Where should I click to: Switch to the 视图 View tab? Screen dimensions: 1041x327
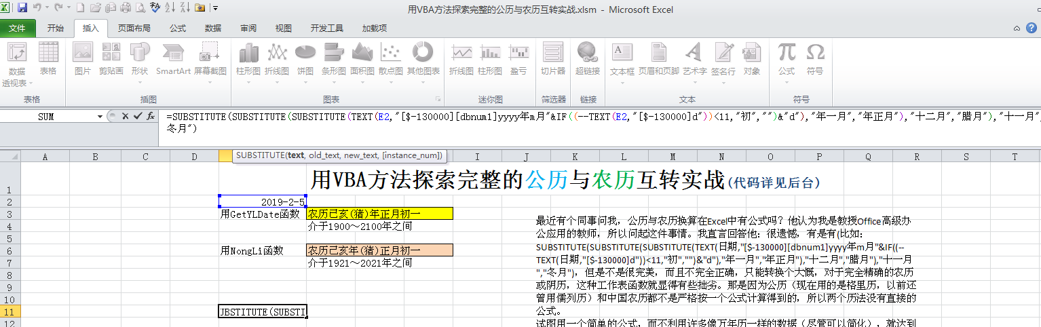click(284, 28)
